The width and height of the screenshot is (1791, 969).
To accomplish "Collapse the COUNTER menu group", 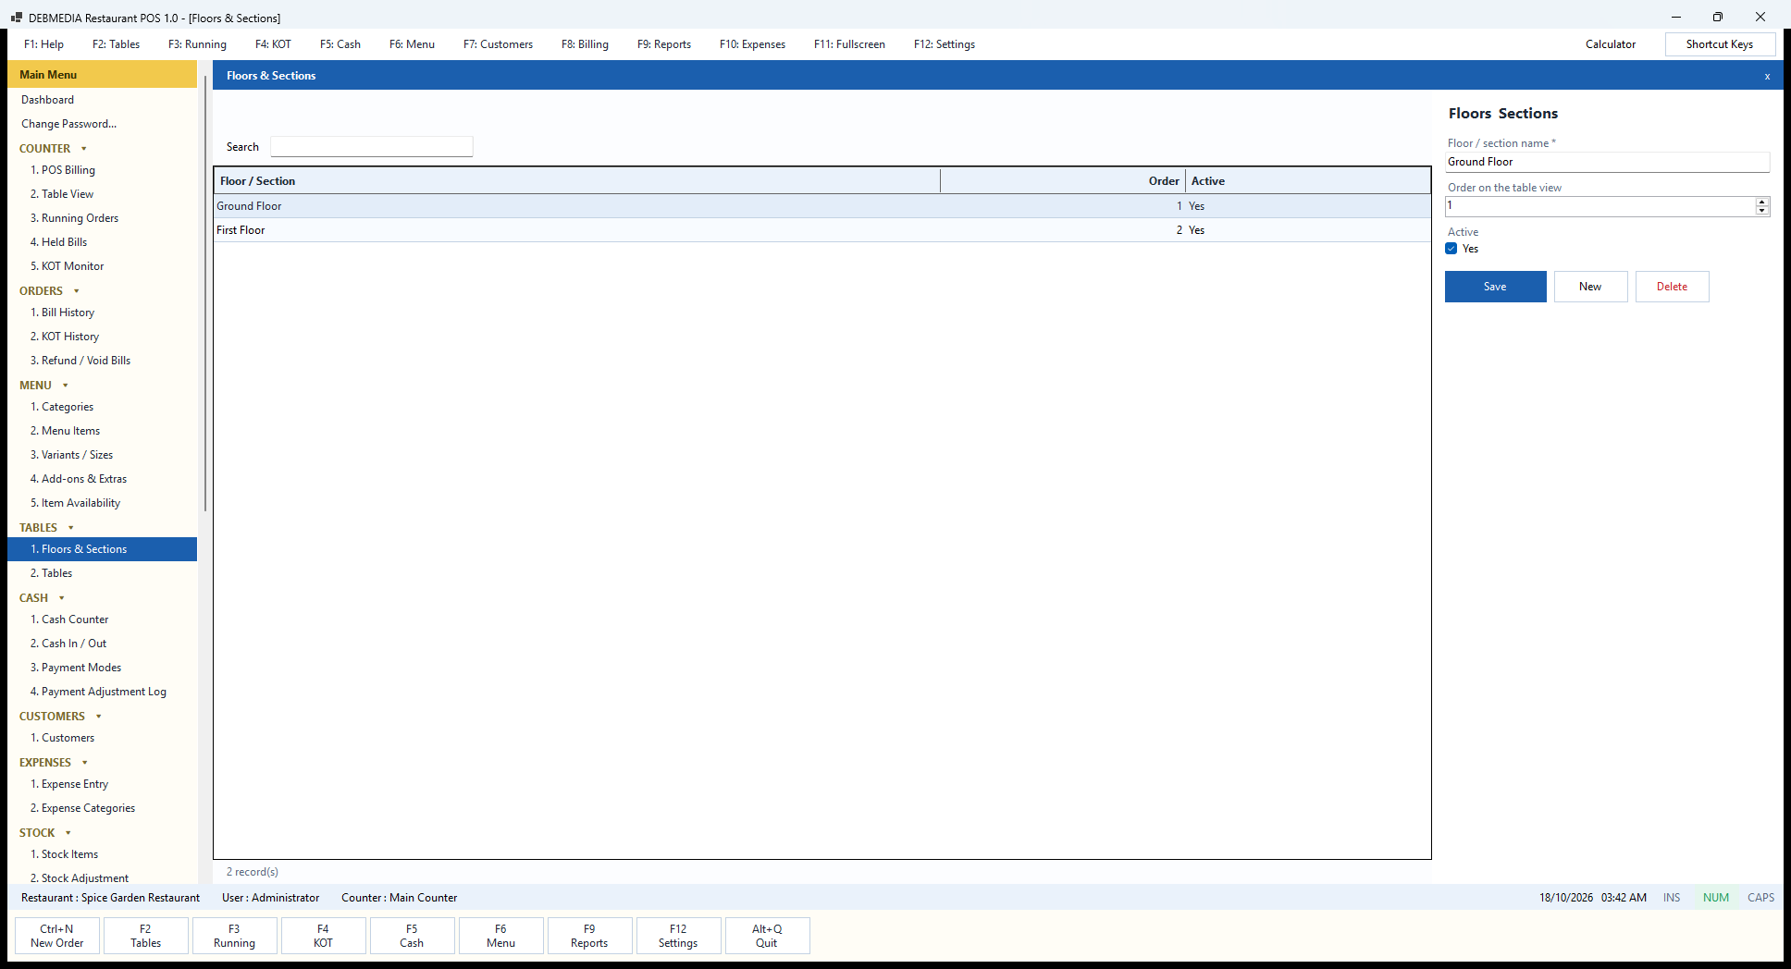I will [84, 149].
